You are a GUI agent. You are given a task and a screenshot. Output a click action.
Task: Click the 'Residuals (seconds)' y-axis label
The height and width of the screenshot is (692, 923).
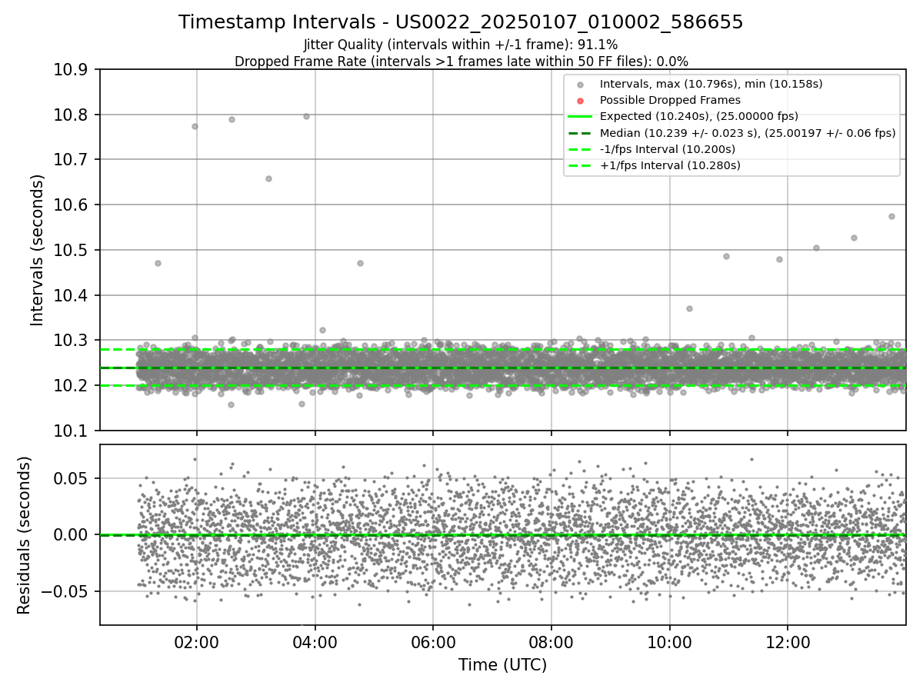[x=24, y=535]
